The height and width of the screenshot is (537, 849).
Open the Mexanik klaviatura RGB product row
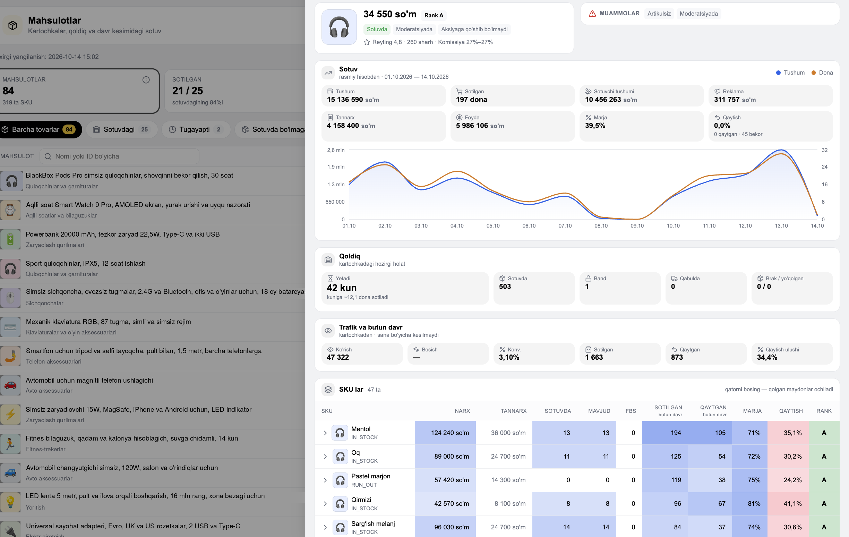(x=153, y=327)
